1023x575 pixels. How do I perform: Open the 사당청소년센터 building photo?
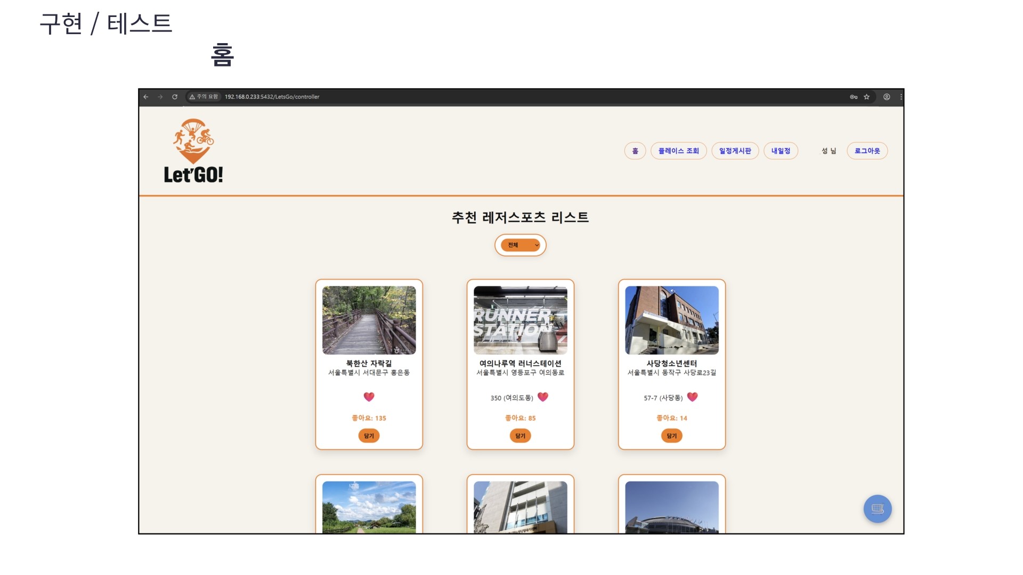click(672, 320)
